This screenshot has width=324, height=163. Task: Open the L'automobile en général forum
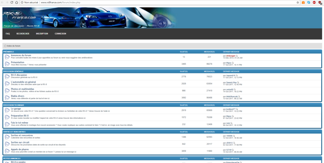point(23,82)
